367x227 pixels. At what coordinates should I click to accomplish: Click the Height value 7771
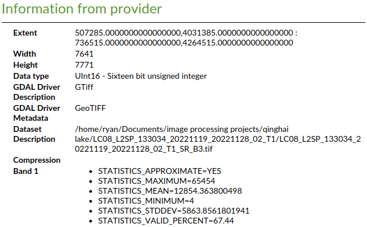84,65
